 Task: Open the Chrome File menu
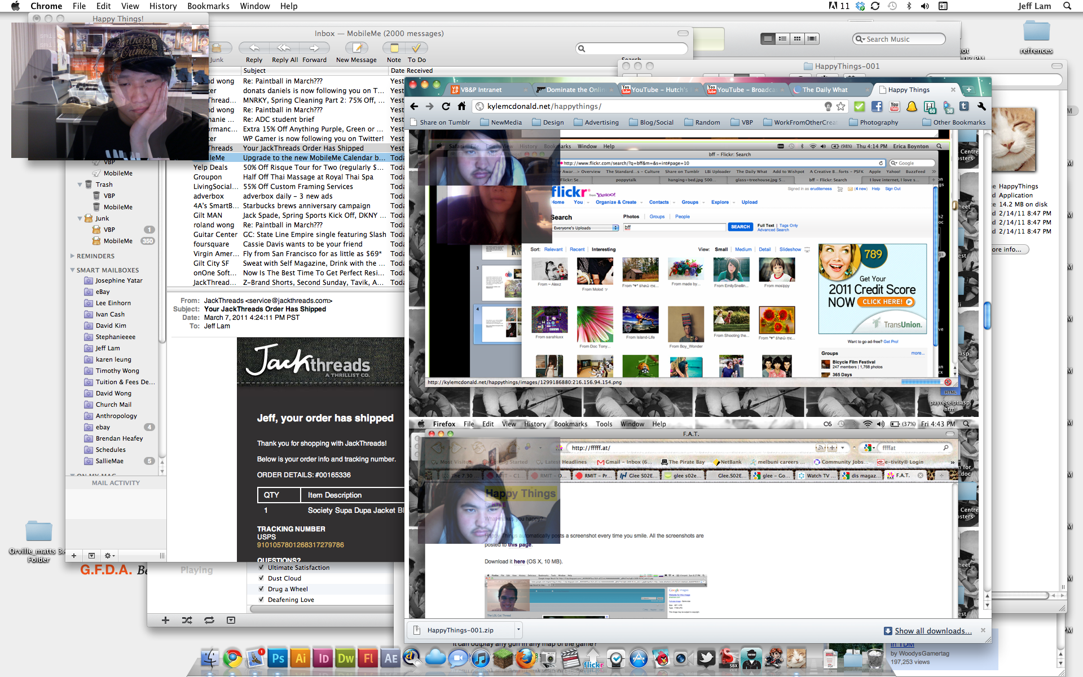point(79,6)
